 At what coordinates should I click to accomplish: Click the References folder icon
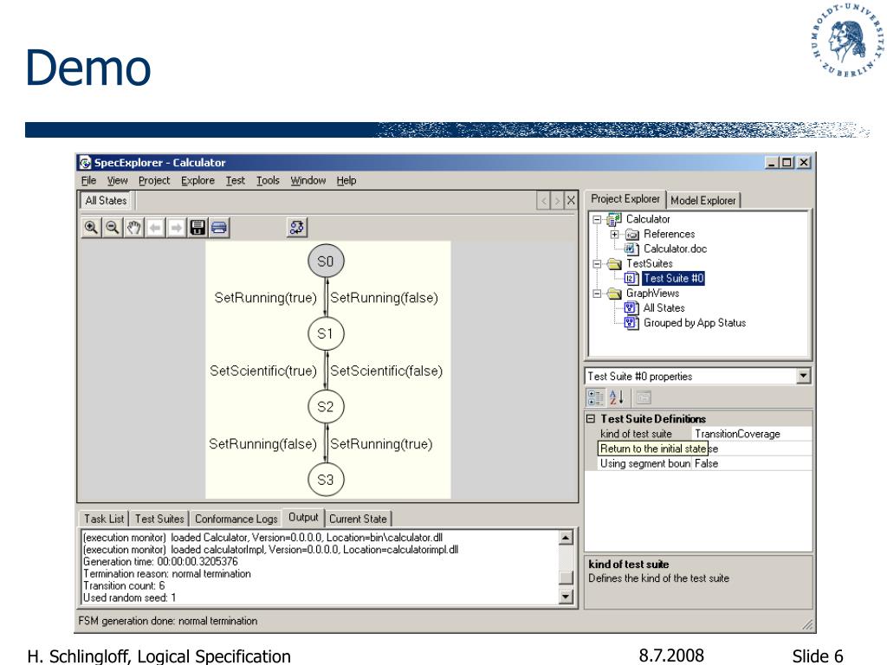pos(631,234)
